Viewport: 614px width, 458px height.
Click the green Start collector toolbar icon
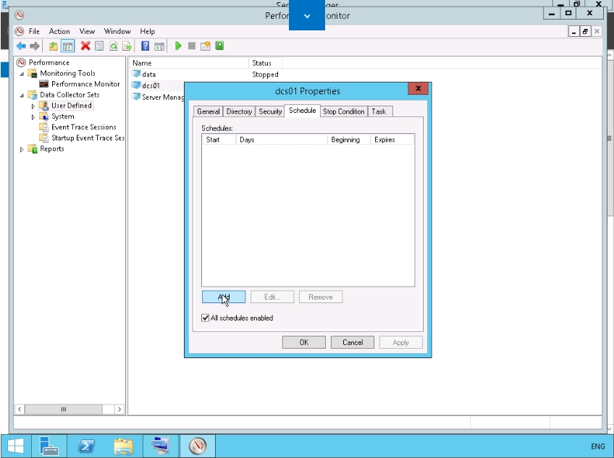(x=178, y=46)
